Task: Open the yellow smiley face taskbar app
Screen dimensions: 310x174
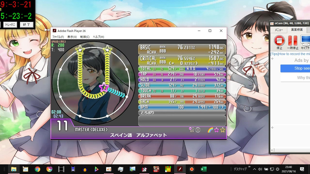Action: 168,169
